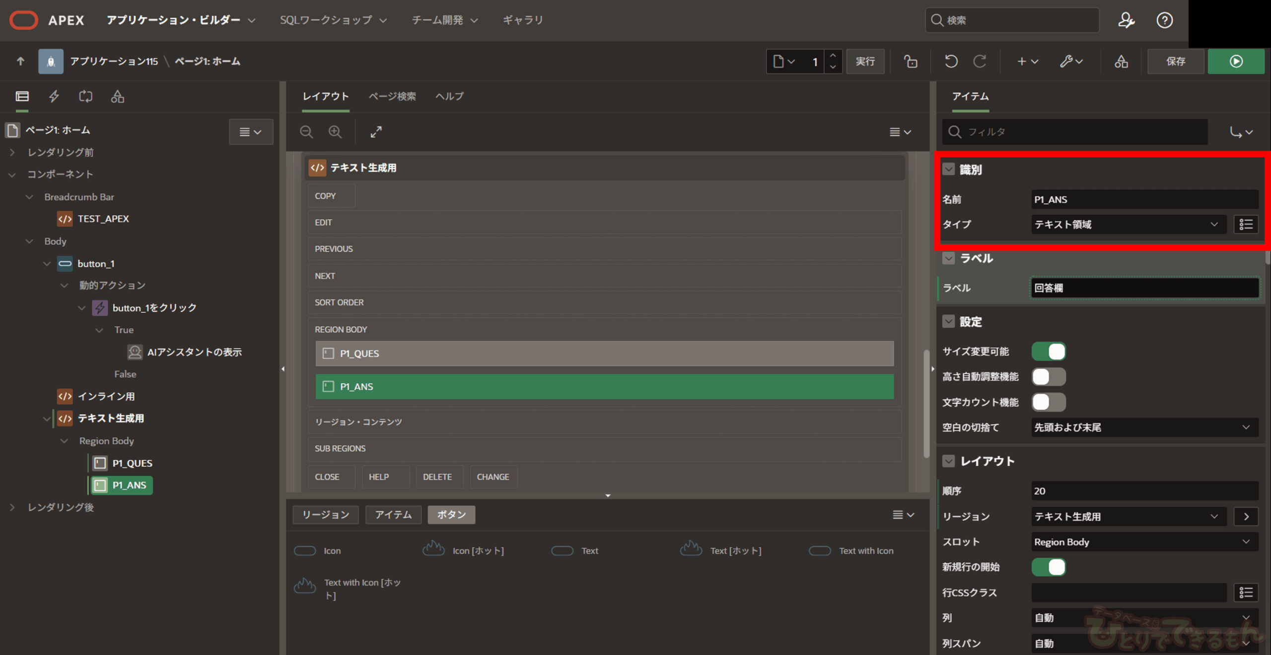Enable the 文字カウント機能 switch
1271x655 pixels.
[x=1048, y=402]
